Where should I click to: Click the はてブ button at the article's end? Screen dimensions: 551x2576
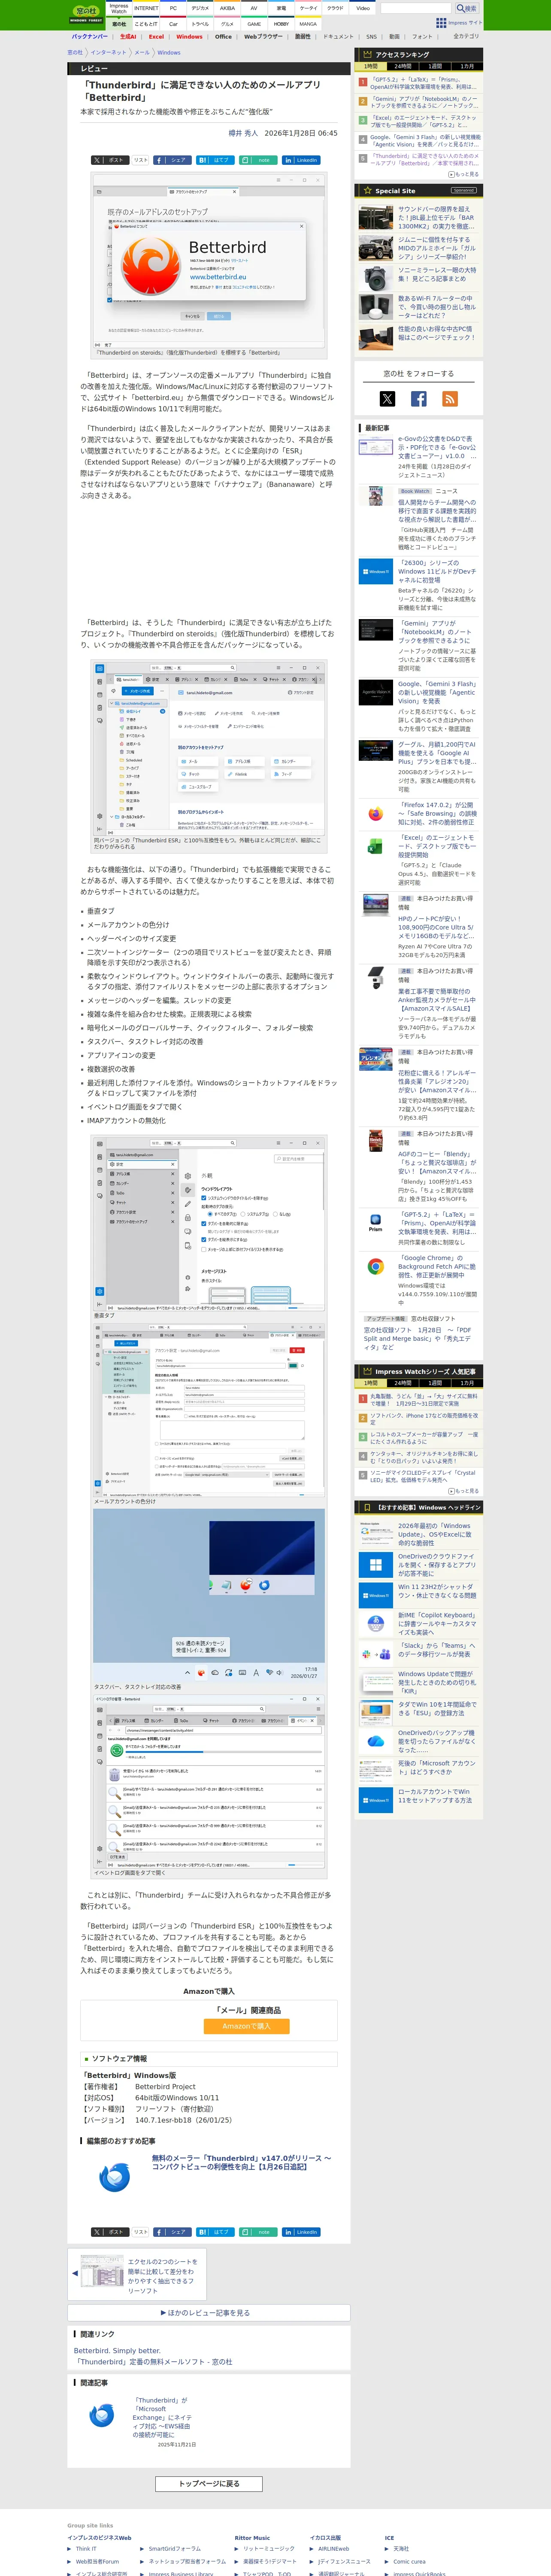coord(215,2232)
